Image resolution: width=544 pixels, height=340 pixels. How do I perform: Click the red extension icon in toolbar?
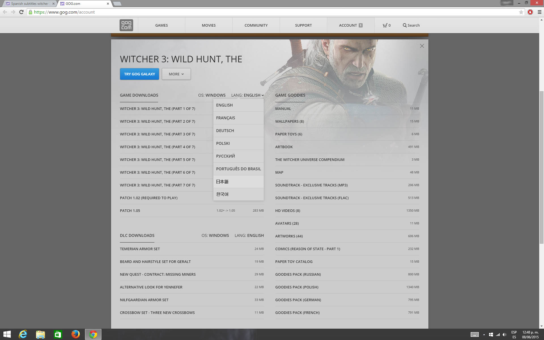pyautogui.click(x=530, y=12)
